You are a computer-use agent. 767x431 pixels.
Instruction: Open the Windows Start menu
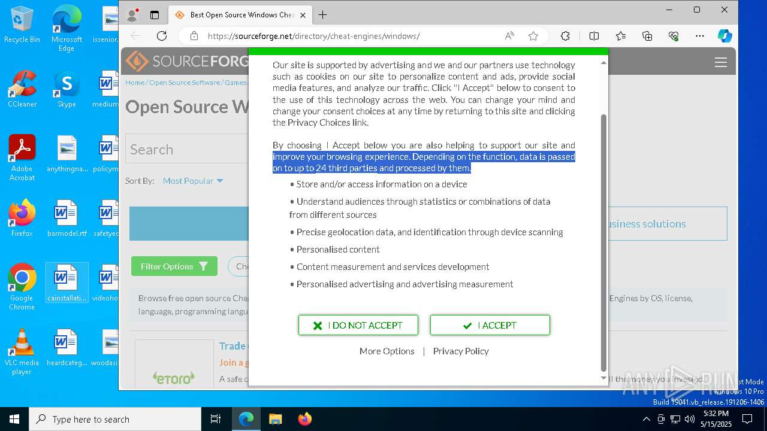click(14, 419)
